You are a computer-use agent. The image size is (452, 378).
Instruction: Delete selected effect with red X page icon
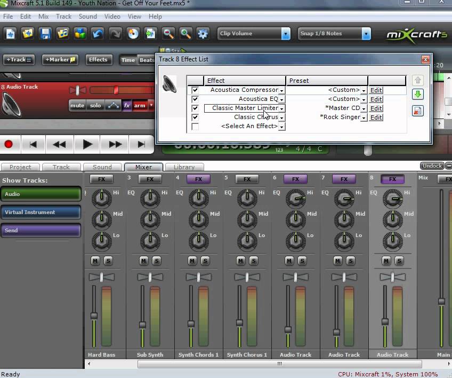click(418, 111)
